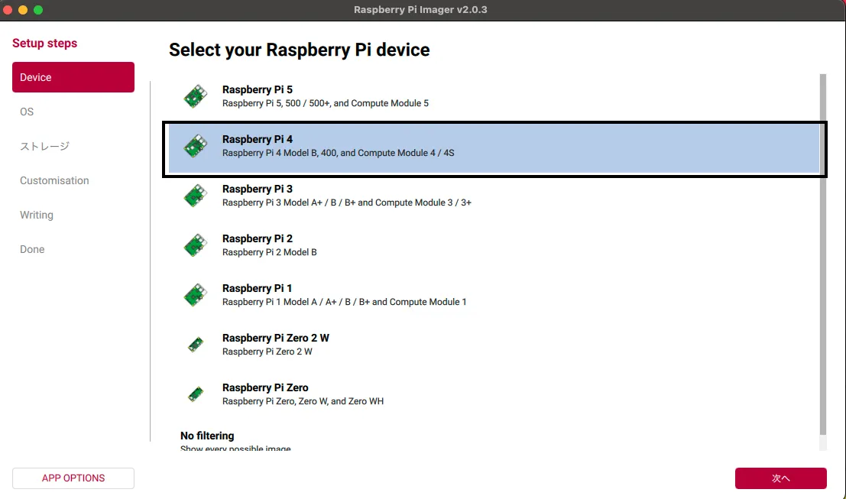
Task: Click the Raspberry Pi 3 board icon
Action: (196, 196)
